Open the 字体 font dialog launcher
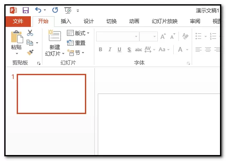Screen dimensions: 226x161 [188, 63]
